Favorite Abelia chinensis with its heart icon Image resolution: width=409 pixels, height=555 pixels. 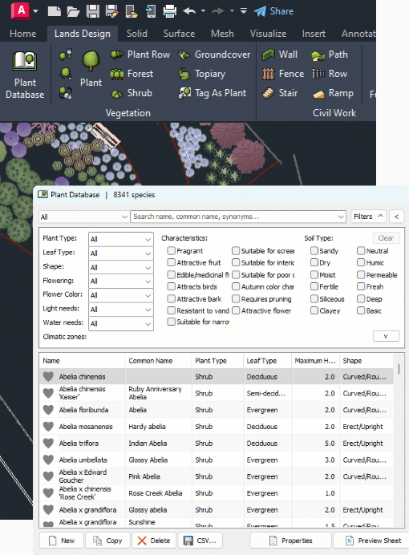(x=48, y=377)
